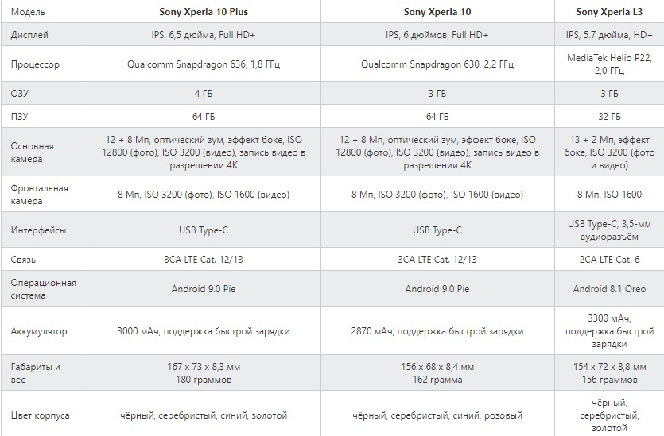Click the Sony Xperia 10 column header
This screenshot has width=664, height=436.
tap(437, 12)
